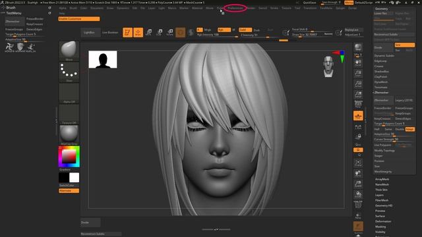
Task: Open the Help menu
Action: pos(62,13)
